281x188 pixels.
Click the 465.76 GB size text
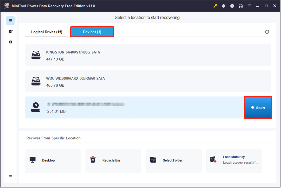(x=55, y=85)
